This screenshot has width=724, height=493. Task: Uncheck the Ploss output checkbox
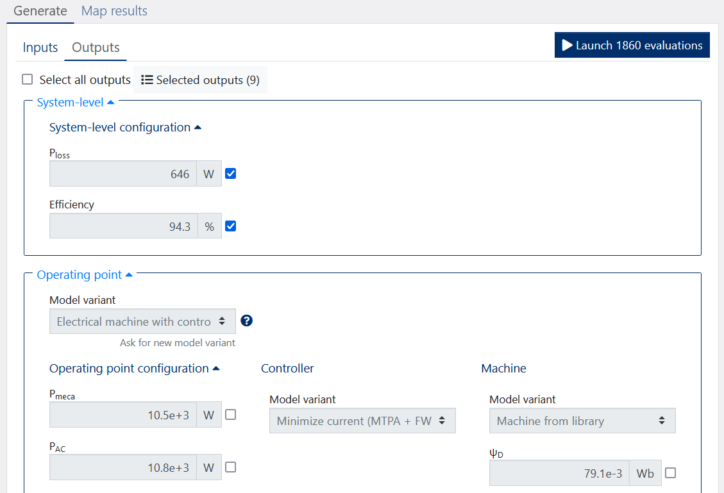pos(231,174)
